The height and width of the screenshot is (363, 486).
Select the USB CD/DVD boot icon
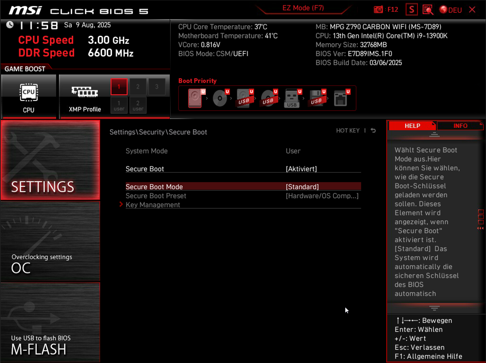coord(269,98)
